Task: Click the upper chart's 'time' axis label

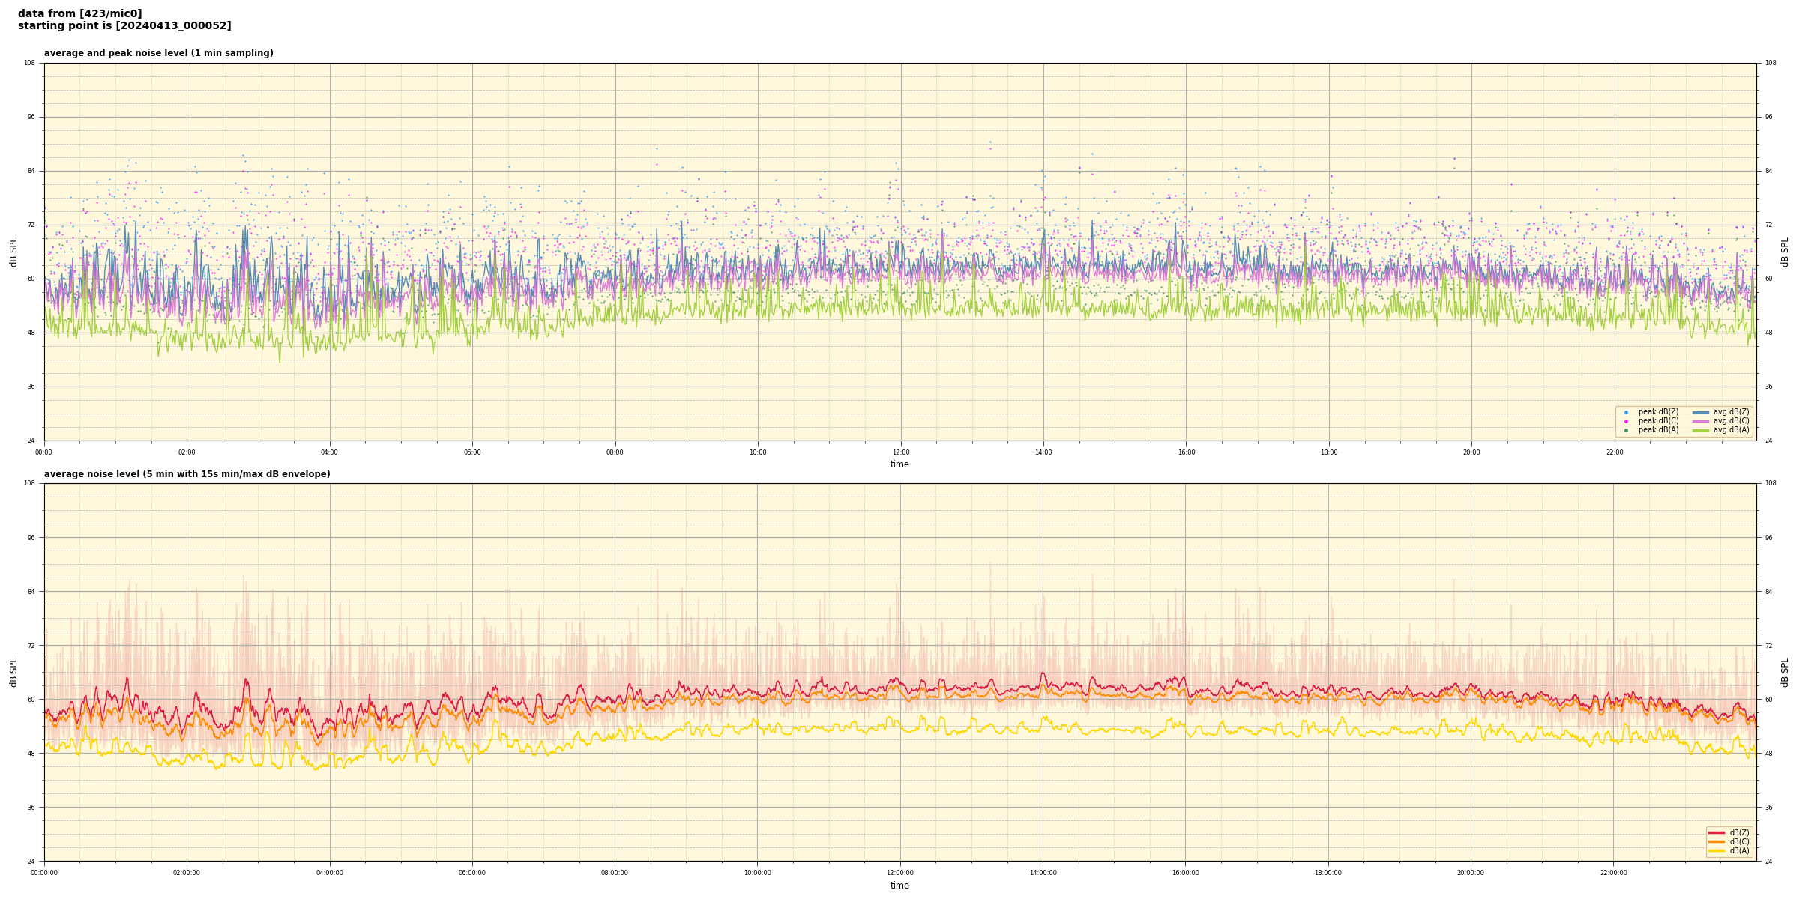Action: 899,464
